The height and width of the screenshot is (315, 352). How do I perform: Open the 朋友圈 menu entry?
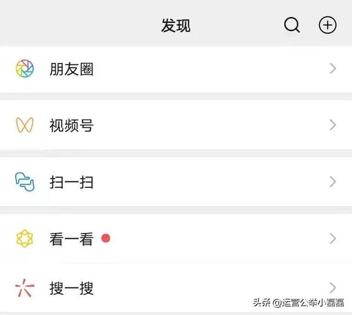176,69
